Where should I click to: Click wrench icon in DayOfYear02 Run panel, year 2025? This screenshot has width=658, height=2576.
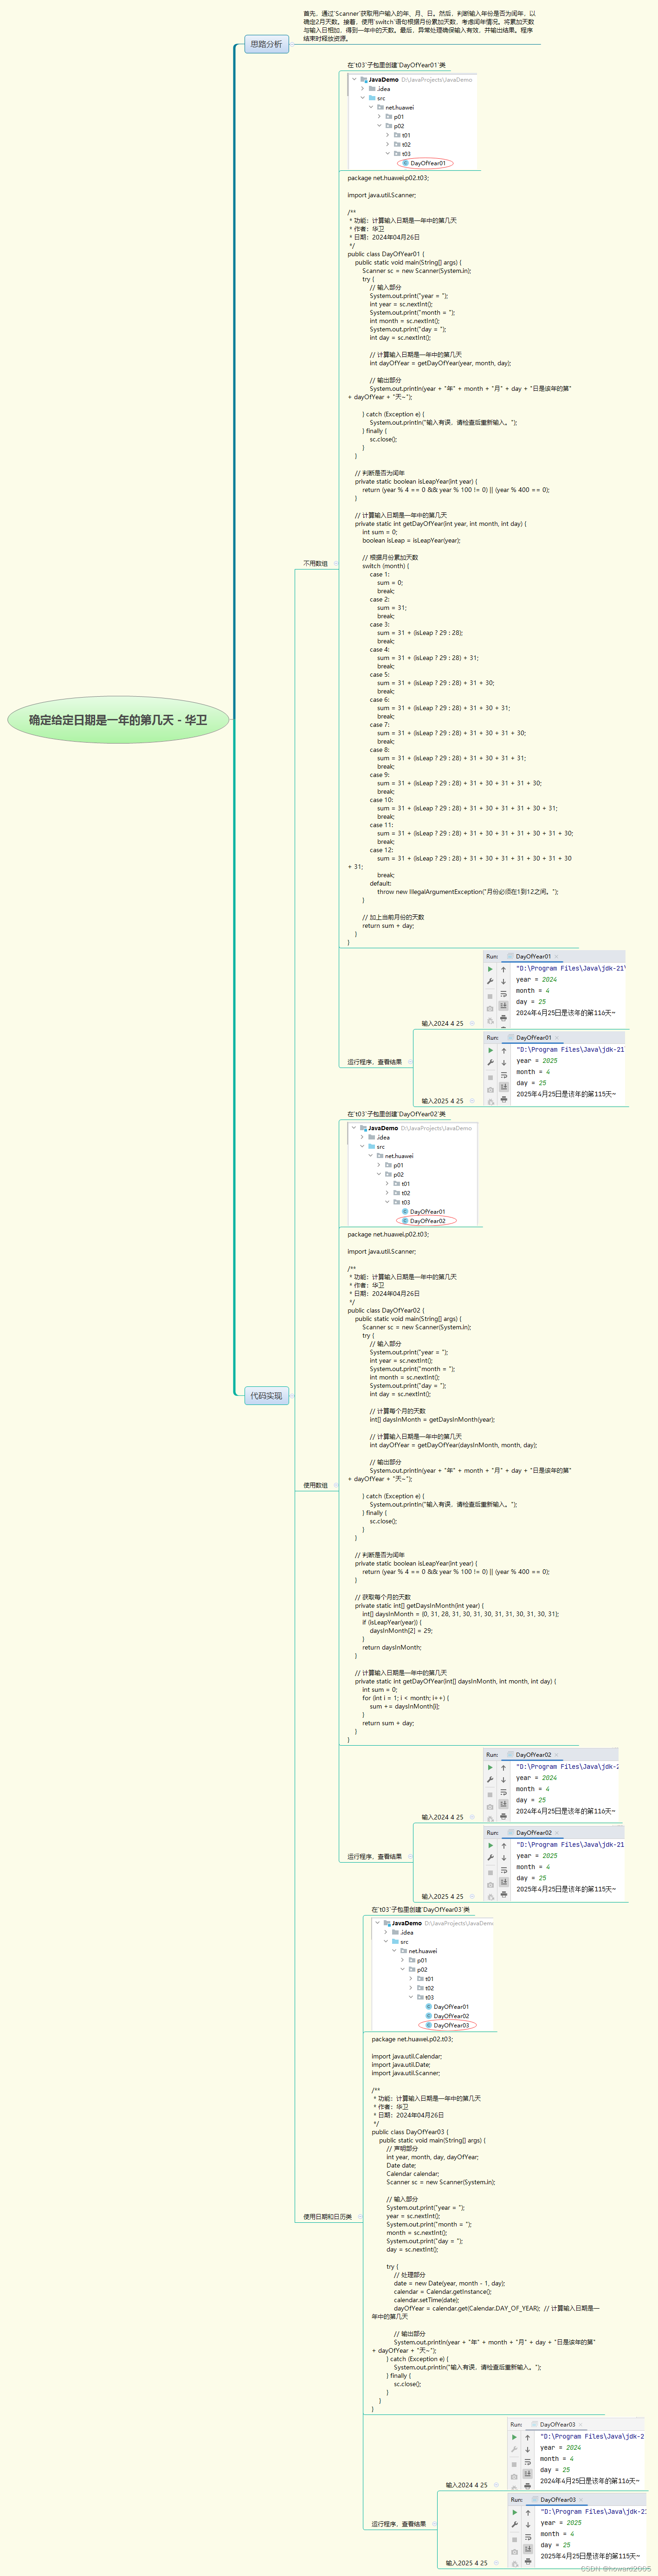pos(490,1858)
